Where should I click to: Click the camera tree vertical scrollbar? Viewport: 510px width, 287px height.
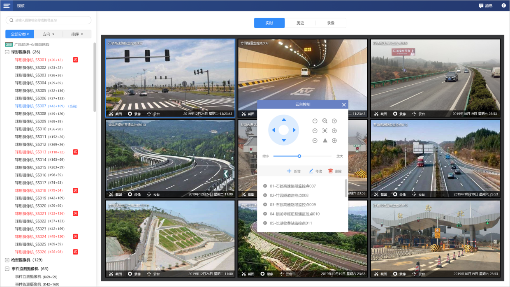[94, 77]
